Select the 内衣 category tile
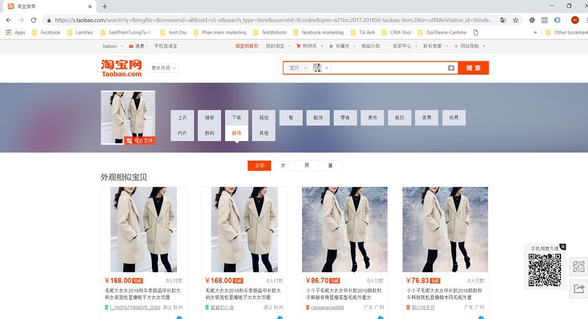This screenshot has height=319, width=588. pyautogui.click(x=182, y=133)
